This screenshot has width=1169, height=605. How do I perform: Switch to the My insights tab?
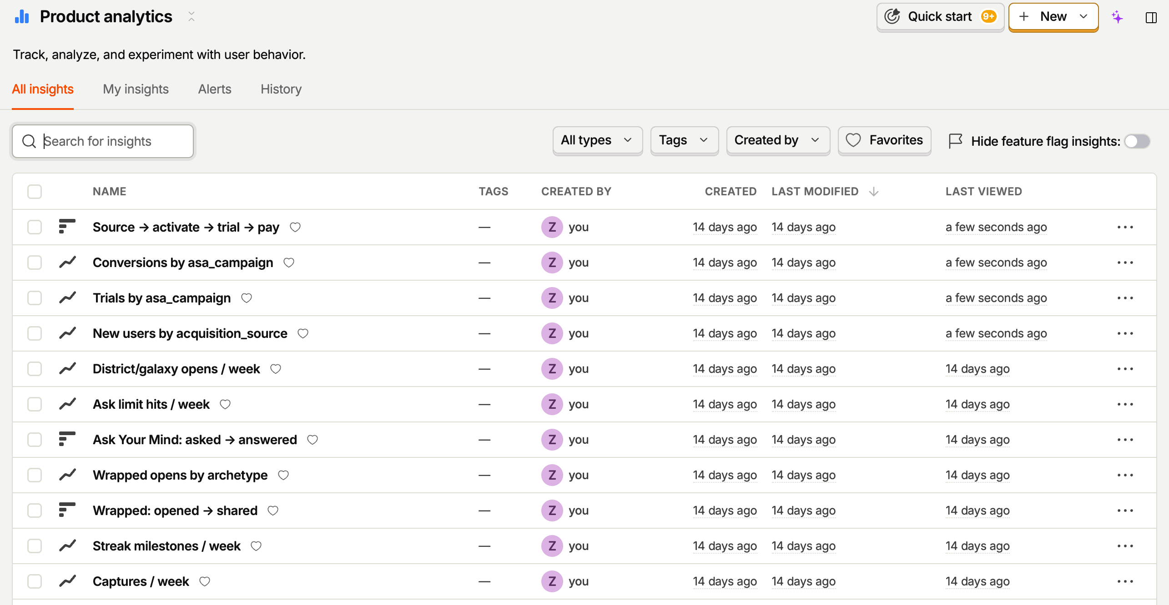pos(136,89)
